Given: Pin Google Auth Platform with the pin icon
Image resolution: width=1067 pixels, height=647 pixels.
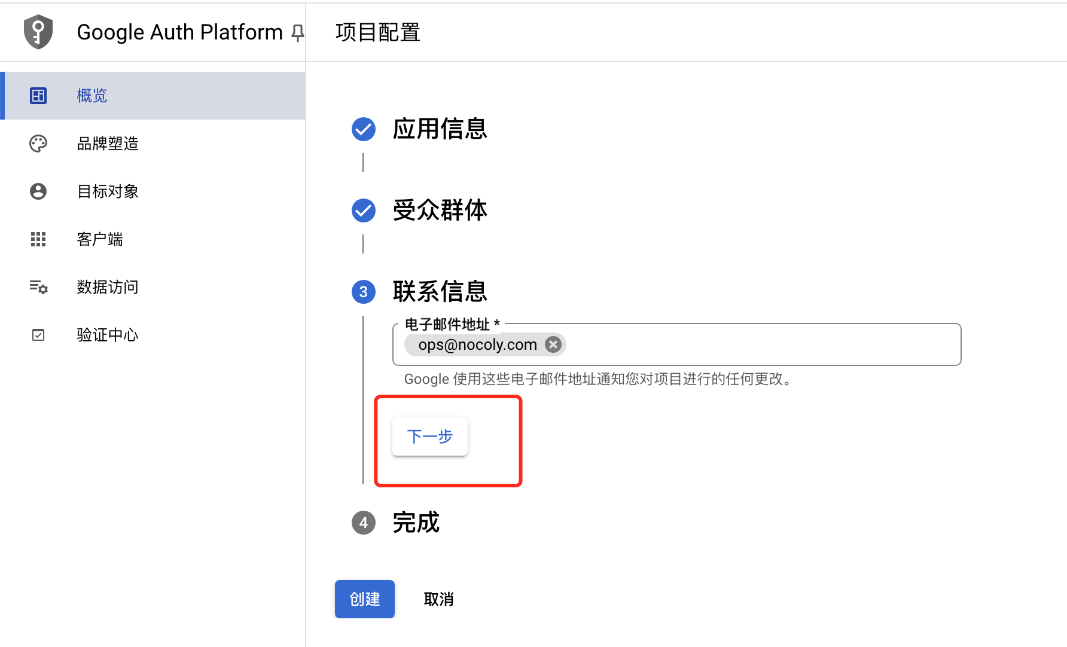Looking at the screenshot, I should coord(297,33).
